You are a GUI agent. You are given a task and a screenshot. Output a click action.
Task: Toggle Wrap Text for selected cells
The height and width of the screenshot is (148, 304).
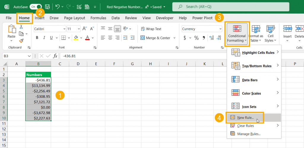151,29
